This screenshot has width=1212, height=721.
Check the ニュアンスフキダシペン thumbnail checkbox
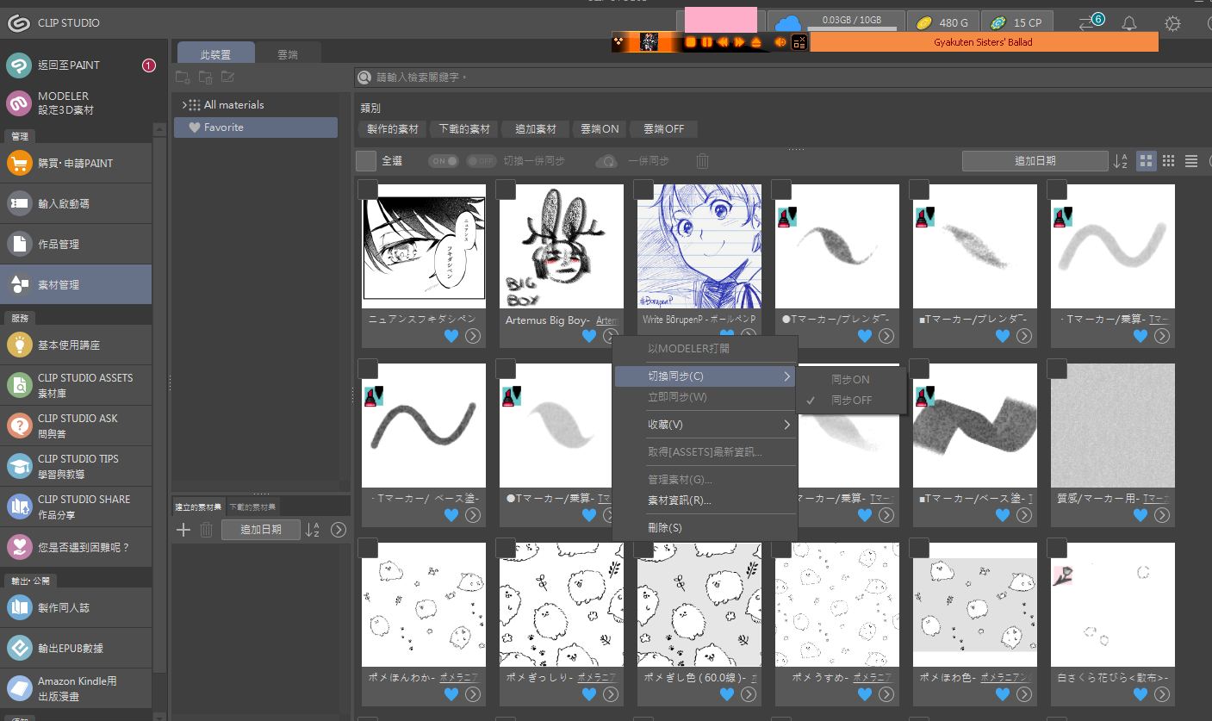coord(368,190)
